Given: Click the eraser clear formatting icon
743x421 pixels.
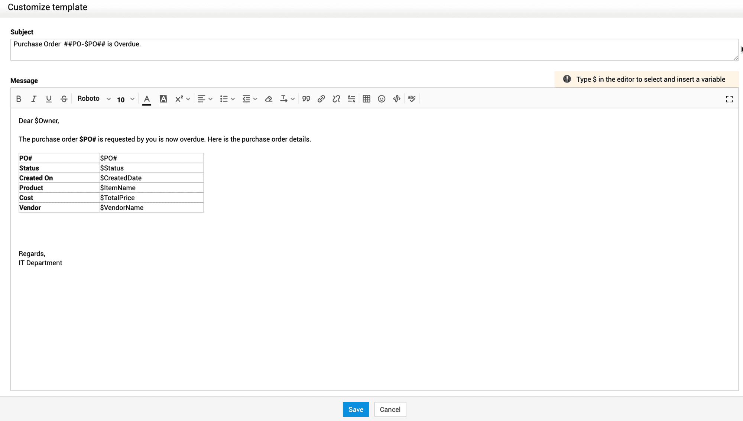Looking at the screenshot, I should coord(269,99).
